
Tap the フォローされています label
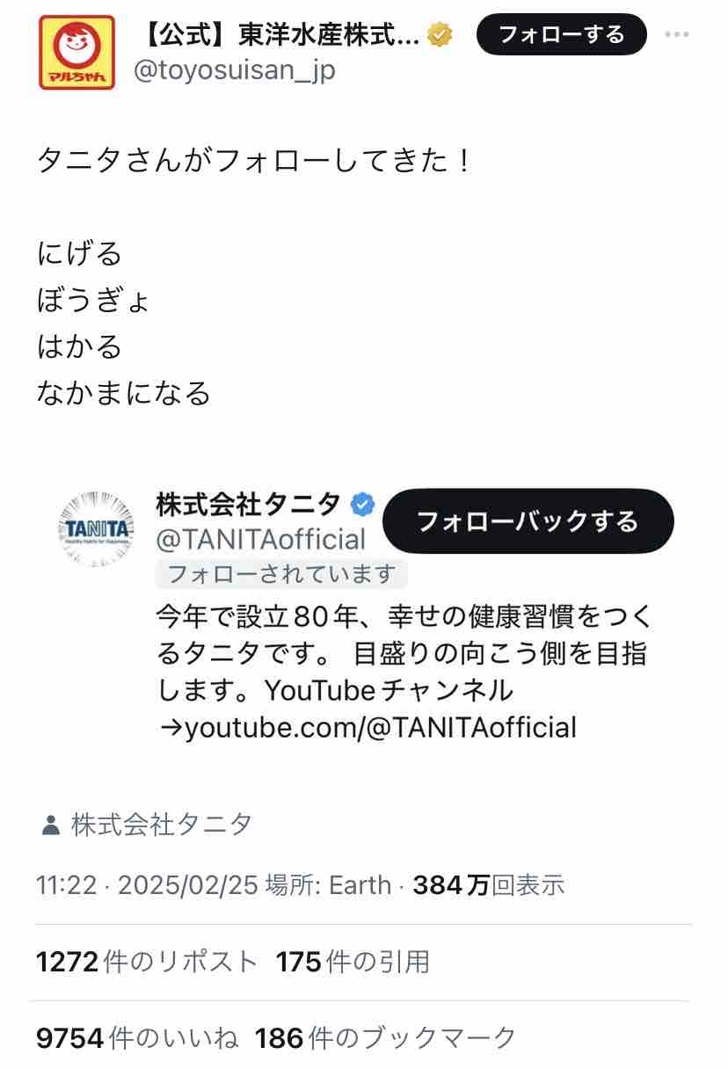click(x=281, y=574)
